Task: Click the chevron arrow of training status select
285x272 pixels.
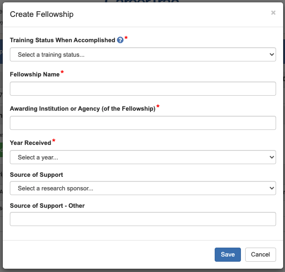Action: click(271, 54)
